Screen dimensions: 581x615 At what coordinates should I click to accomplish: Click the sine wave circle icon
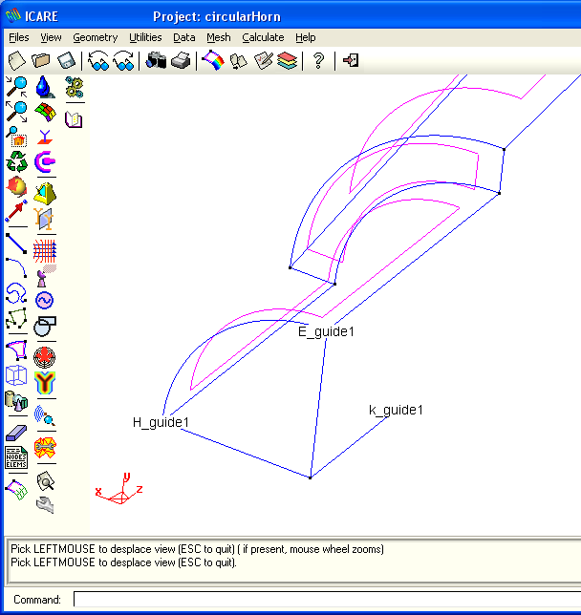(x=44, y=301)
